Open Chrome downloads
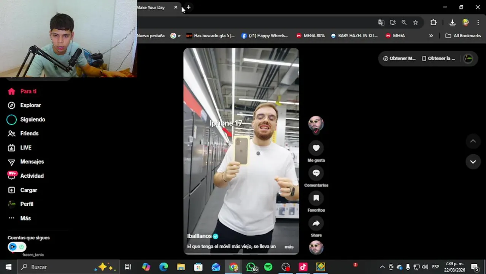The image size is (486, 274). pos(452,22)
